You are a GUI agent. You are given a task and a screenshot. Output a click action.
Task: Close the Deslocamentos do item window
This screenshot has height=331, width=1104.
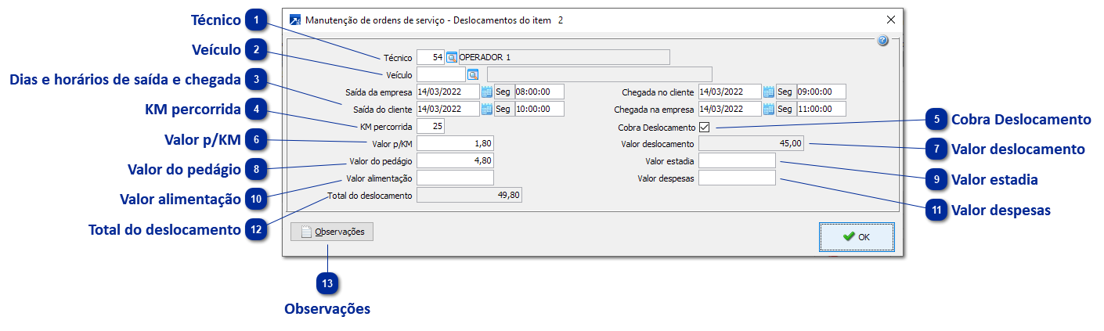(890, 20)
